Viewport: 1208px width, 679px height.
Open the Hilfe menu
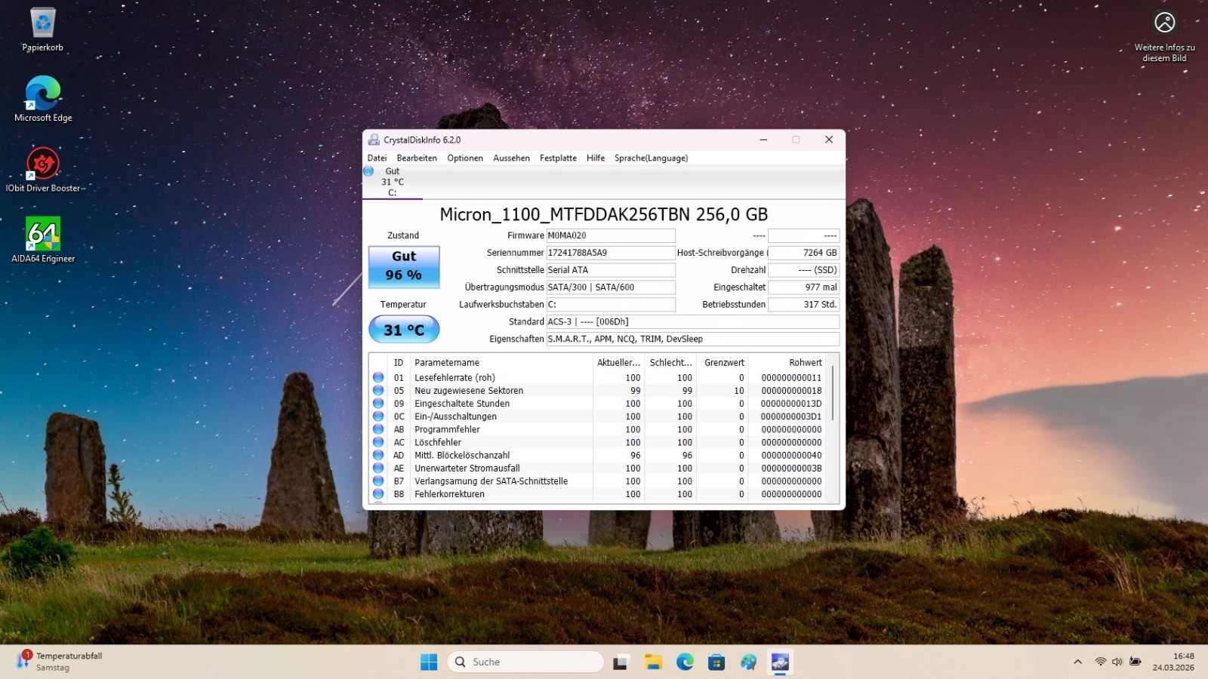[596, 158]
